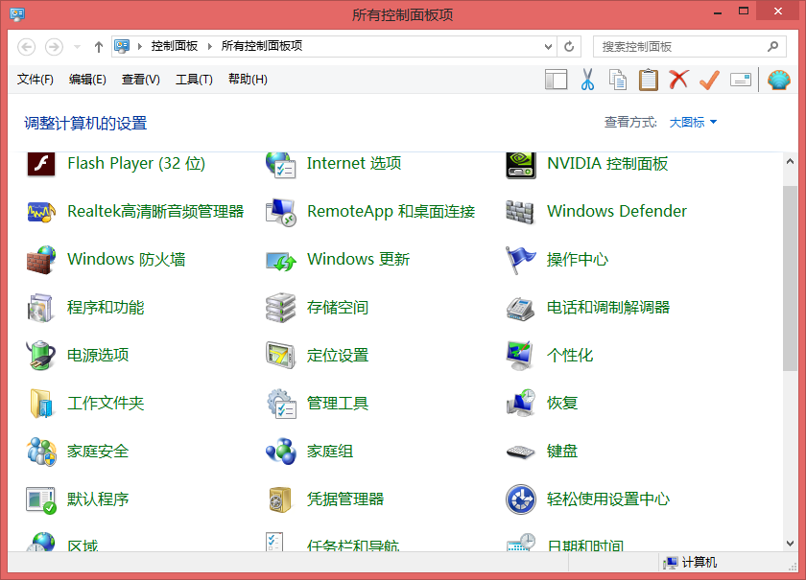This screenshot has height=580, width=806.
Task: Open the 工具(T) menu
Action: pyautogui.click(x=194, y=80)
